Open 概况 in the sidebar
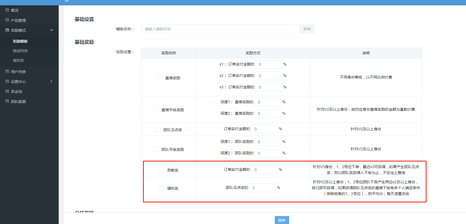Screen dimensions: 466x224 coord(15,10)
